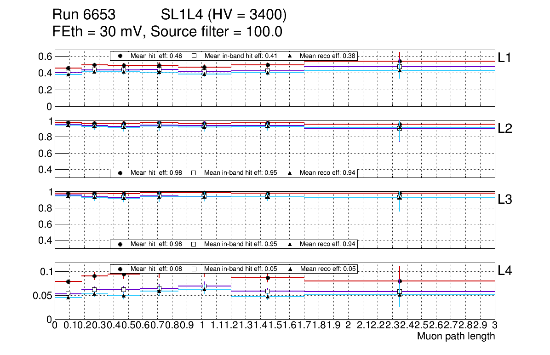Click the rightmost open square data point in L1

(x=400, y=67)
